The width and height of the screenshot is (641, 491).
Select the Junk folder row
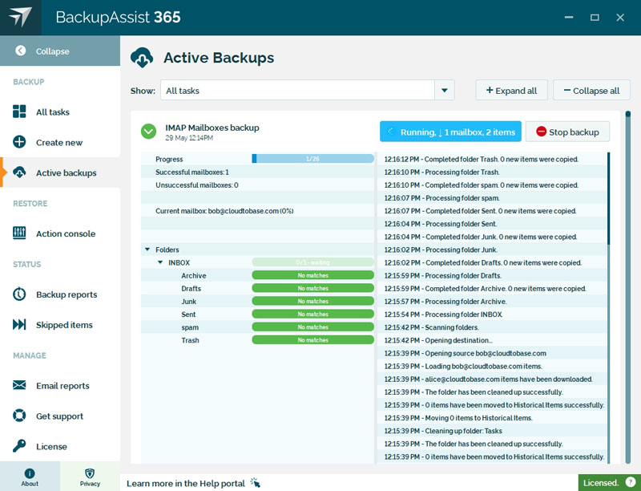coord(257,301)
